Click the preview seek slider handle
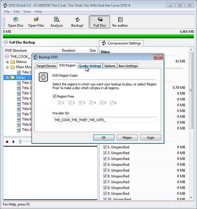 [x=20, y=142]
